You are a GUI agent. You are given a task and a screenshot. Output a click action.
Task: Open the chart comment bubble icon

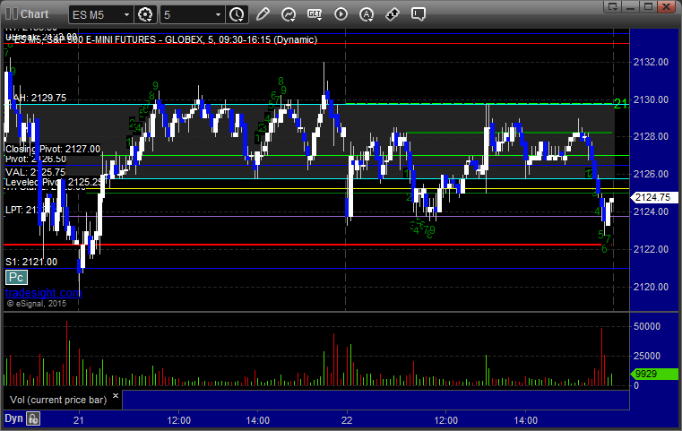(x=419, y=14)
